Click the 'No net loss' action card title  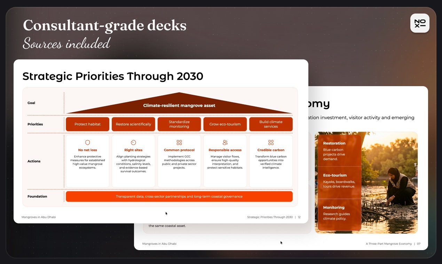click(x=88, y=150)
